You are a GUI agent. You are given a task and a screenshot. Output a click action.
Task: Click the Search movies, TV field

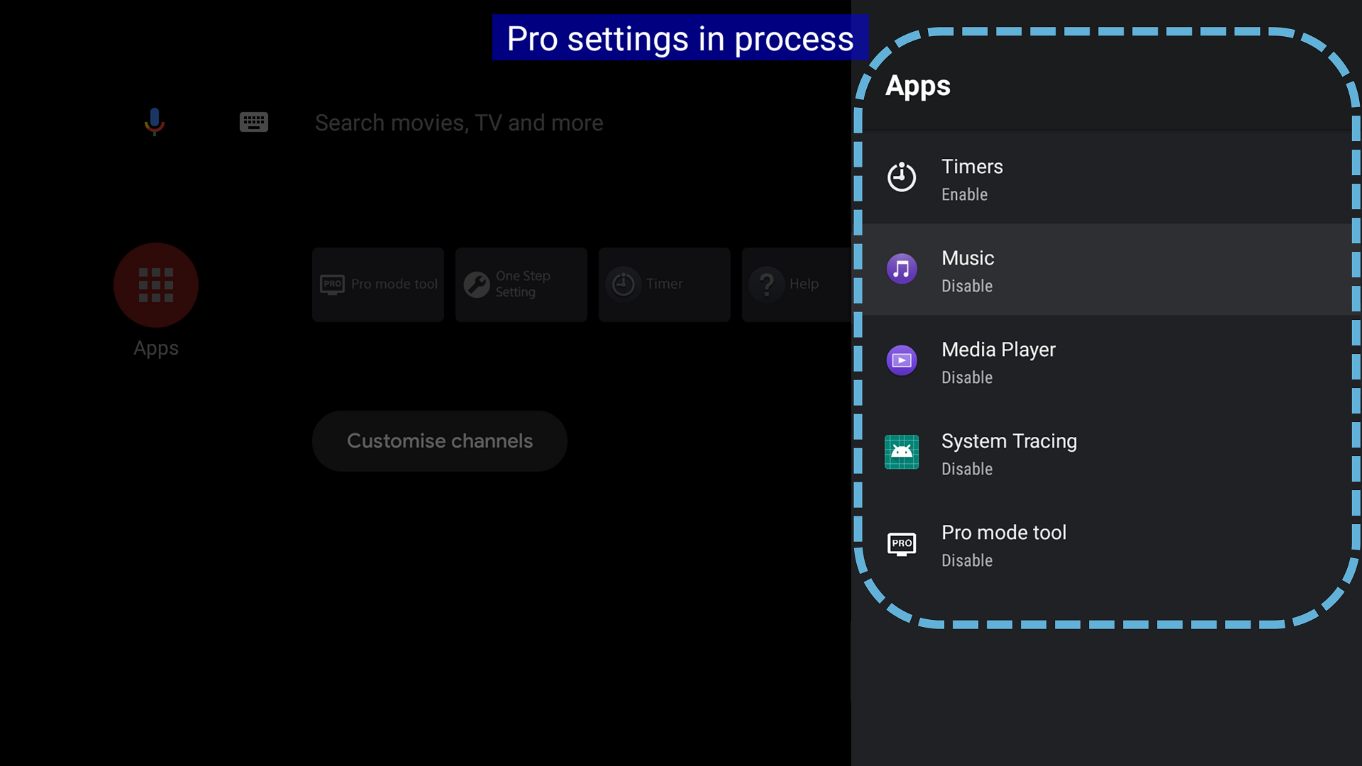coord(459,123)
